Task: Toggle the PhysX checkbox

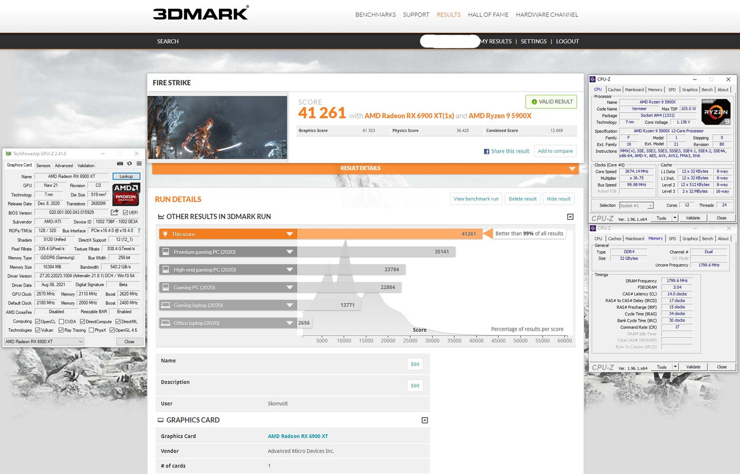Action: [x=90, y=330]
